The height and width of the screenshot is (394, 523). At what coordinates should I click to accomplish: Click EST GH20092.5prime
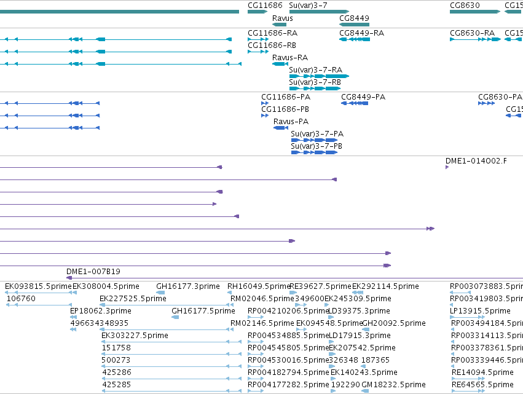[366, 329]
